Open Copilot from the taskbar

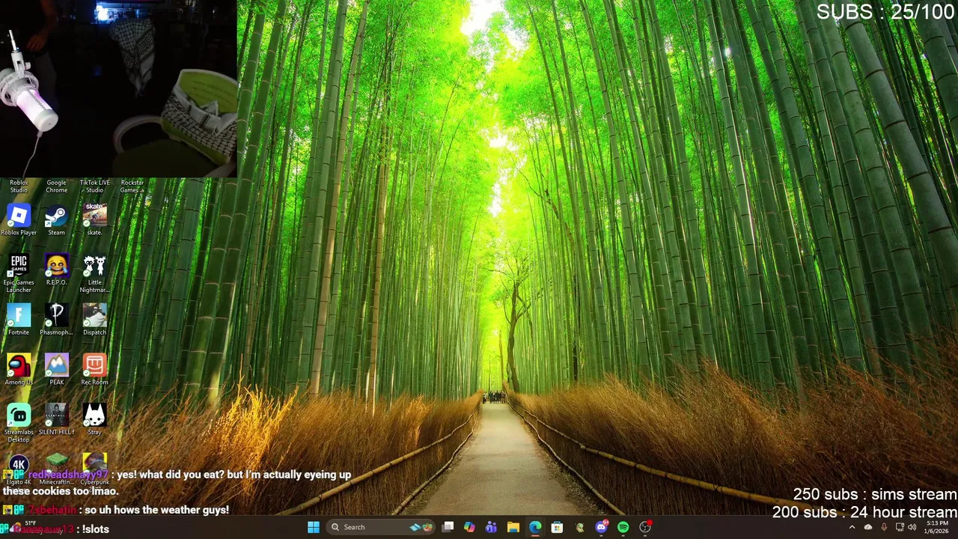coord(469,527)
